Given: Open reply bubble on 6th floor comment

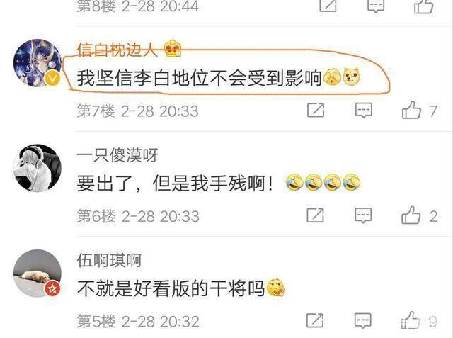Looking at the screenshot, I should pos(363,215).
